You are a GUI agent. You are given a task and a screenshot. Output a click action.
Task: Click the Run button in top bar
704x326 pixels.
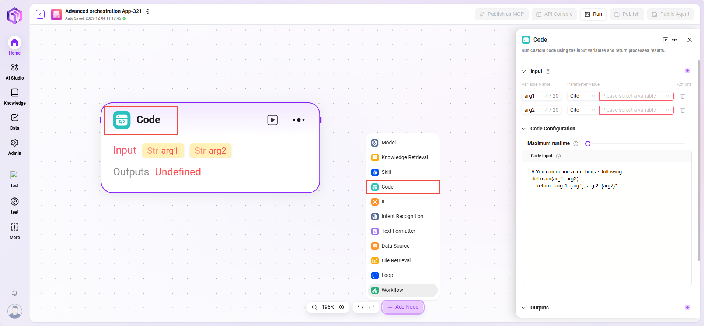[x=593, y=14]
